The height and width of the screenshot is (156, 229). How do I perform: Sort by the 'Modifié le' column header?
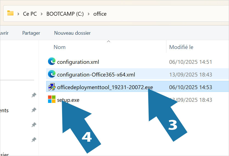coord(181,47)
